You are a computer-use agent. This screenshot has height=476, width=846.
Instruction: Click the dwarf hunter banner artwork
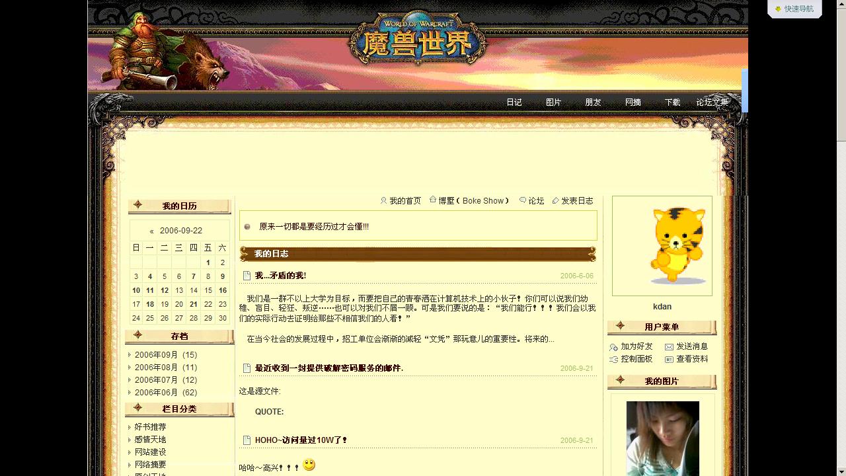pyautogui.click(x=170, y=51)
